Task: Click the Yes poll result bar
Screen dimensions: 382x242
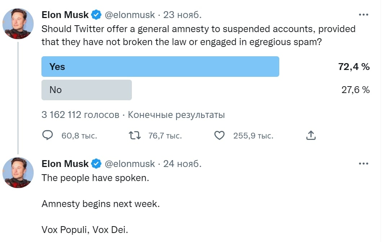Action: pyautogui.click(x=160, y=66)
